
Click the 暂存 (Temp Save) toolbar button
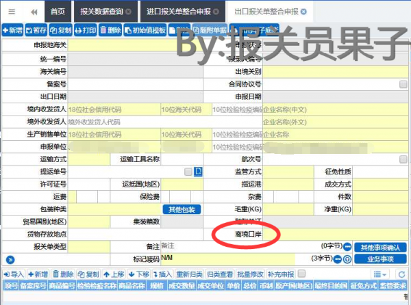[x=37, y=31]
